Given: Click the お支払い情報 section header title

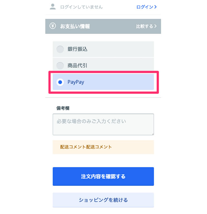Looking at the screenshot, I should [x=75, y=26].
